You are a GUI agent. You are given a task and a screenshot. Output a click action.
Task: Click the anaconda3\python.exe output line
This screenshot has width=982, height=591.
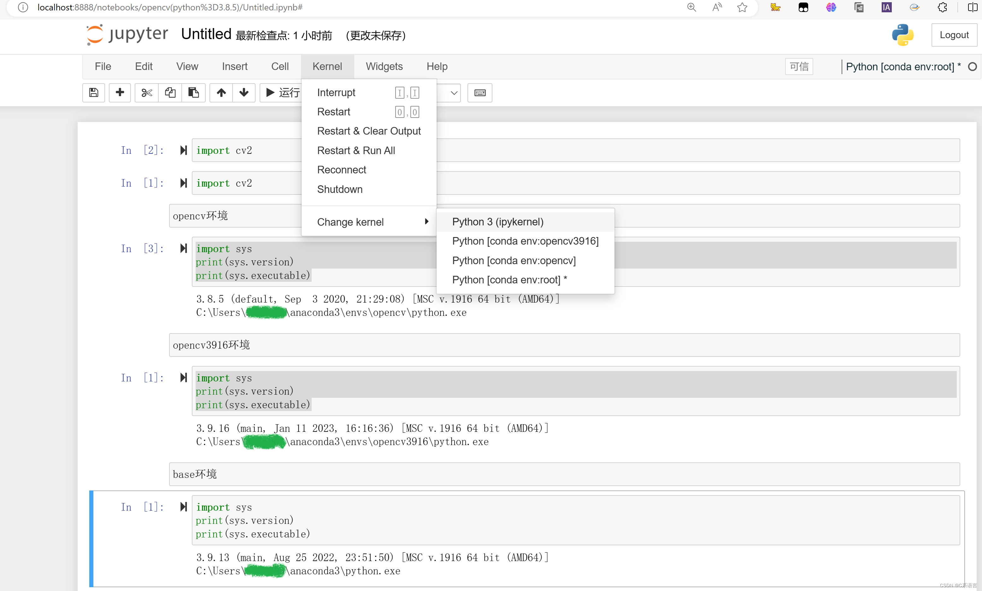point(298,571)
